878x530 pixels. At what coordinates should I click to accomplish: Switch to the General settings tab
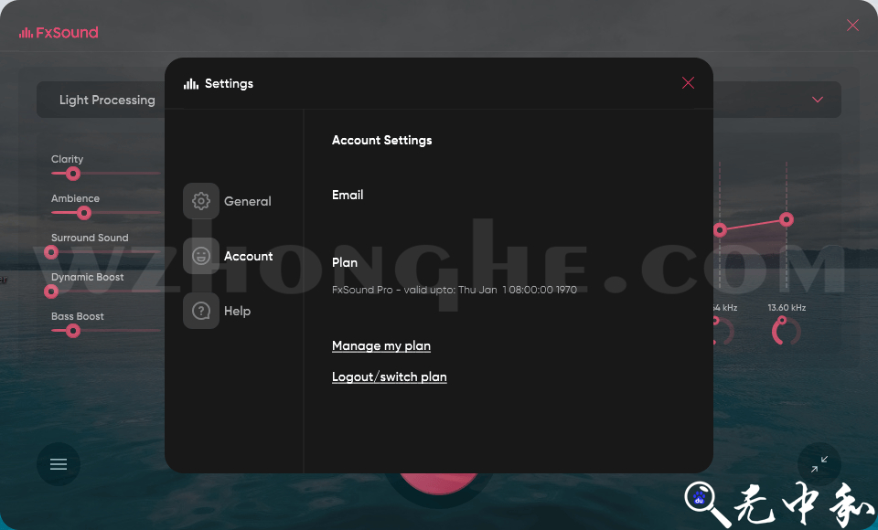tap(247, 201)
